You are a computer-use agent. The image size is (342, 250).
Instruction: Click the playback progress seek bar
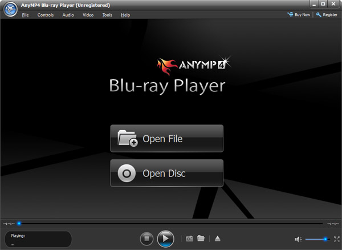coord(170,224)
